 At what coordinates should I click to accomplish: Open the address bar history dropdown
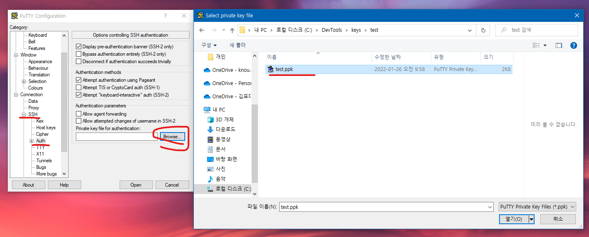[x=470, y=30]
